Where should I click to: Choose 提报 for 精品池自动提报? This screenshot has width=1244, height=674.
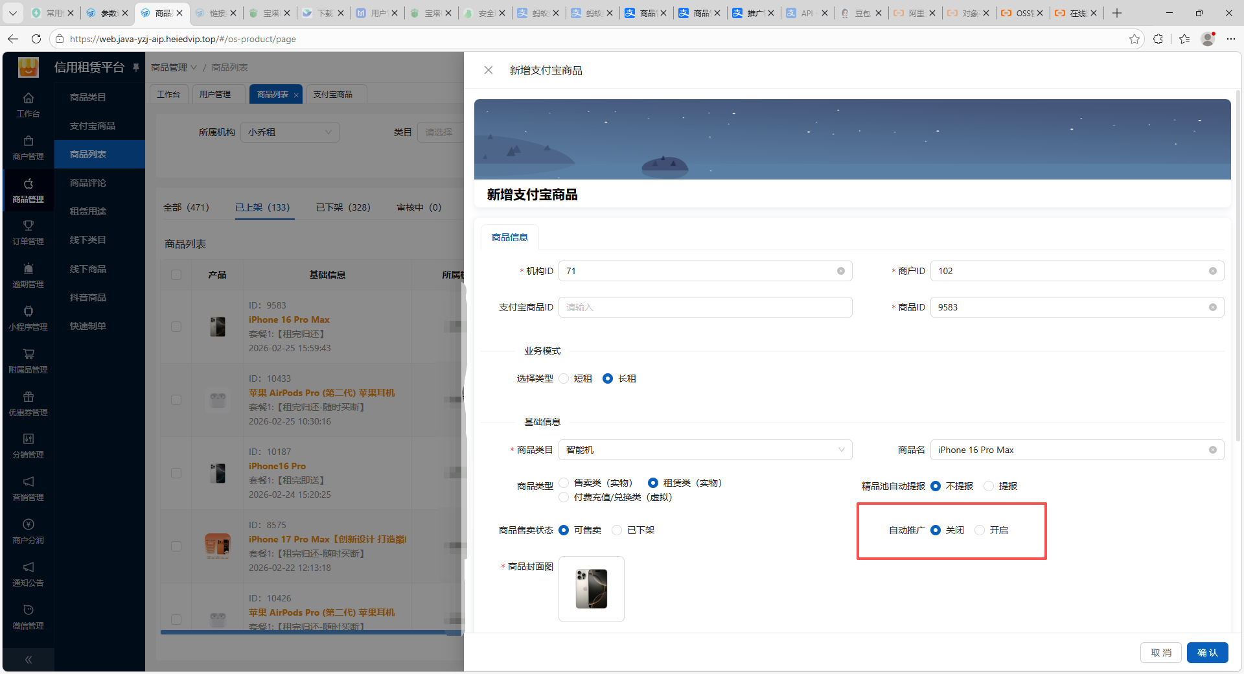click(989, 486)
